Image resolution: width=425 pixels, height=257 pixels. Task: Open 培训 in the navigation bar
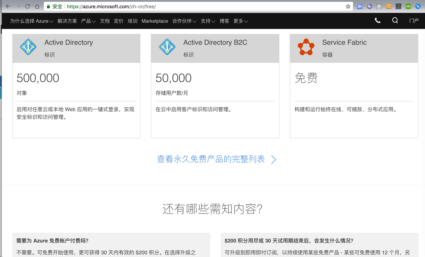[132, 21]
